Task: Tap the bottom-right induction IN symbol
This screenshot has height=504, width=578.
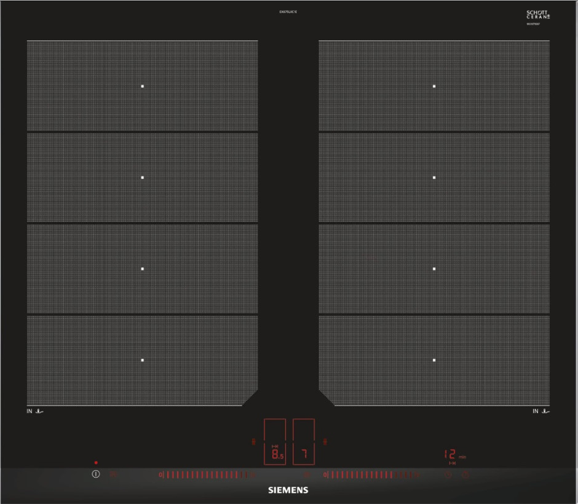Action: (540, 411)
